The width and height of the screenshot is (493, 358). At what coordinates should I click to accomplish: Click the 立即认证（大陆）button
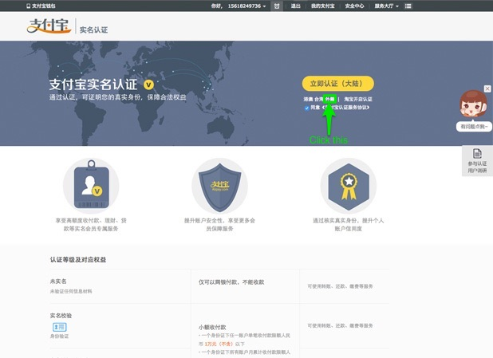337,84
